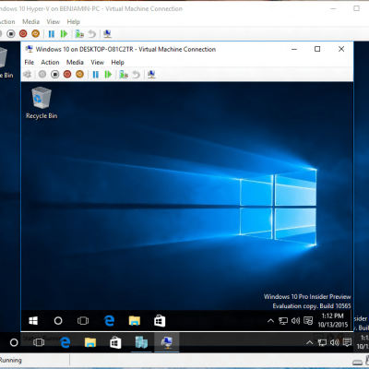The image size is (369, 369).
Task: Click Checkpoint icon in BENJAMIN-PC window toolbar
Action: pyautogui.click(x=79, y=33)
